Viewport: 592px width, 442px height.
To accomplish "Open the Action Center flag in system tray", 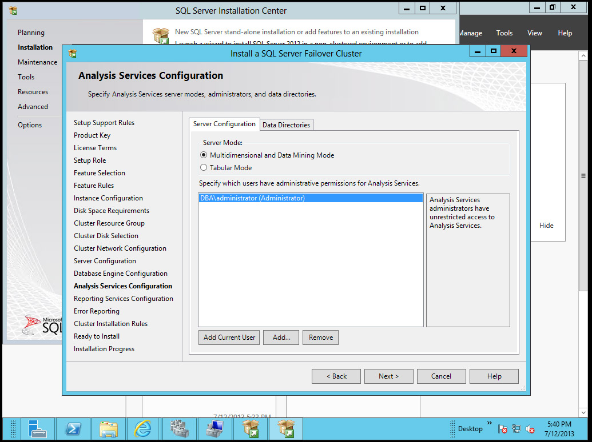I will click(502, 428).
